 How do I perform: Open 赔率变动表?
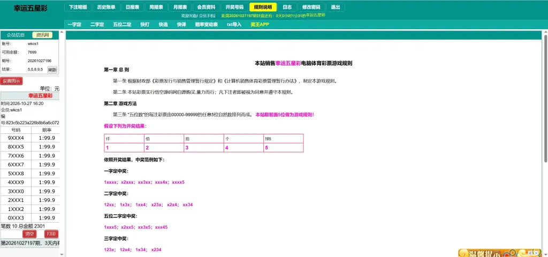click(207, 25)
